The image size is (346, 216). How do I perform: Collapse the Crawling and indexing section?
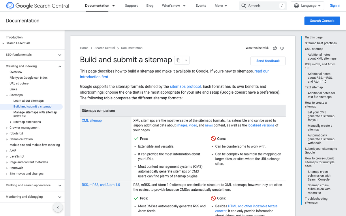[x=60, y=66]
